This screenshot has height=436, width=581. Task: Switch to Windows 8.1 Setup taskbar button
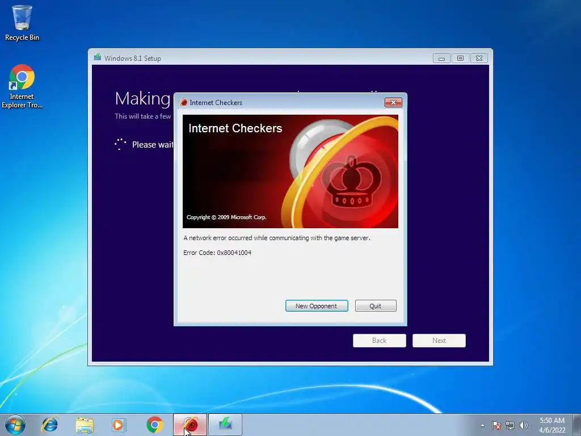click(225, 425)
